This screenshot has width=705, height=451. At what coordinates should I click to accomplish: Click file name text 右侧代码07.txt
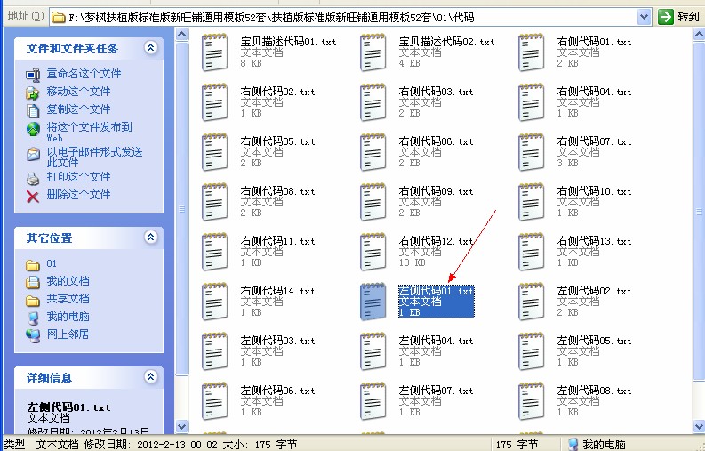point(594,141)
